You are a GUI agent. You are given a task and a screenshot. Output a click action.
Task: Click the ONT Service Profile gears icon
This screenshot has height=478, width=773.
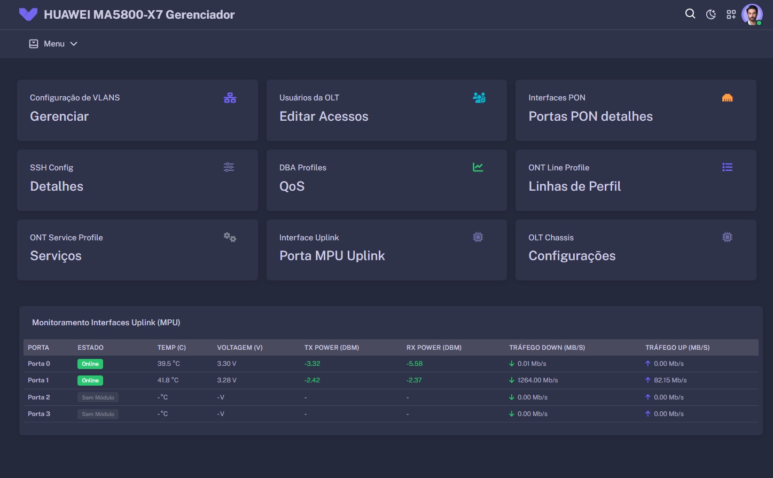click(x=230, y=237)
